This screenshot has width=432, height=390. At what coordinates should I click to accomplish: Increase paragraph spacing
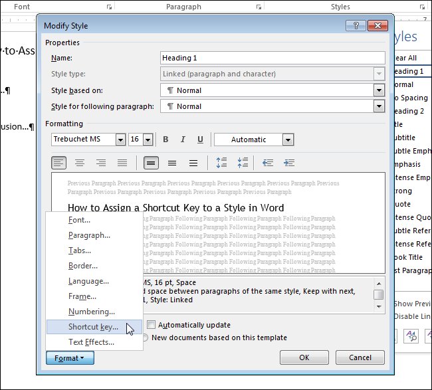coord(221,163)
